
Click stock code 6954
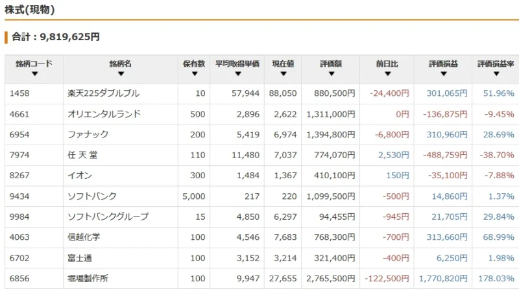tap(19, 135)
